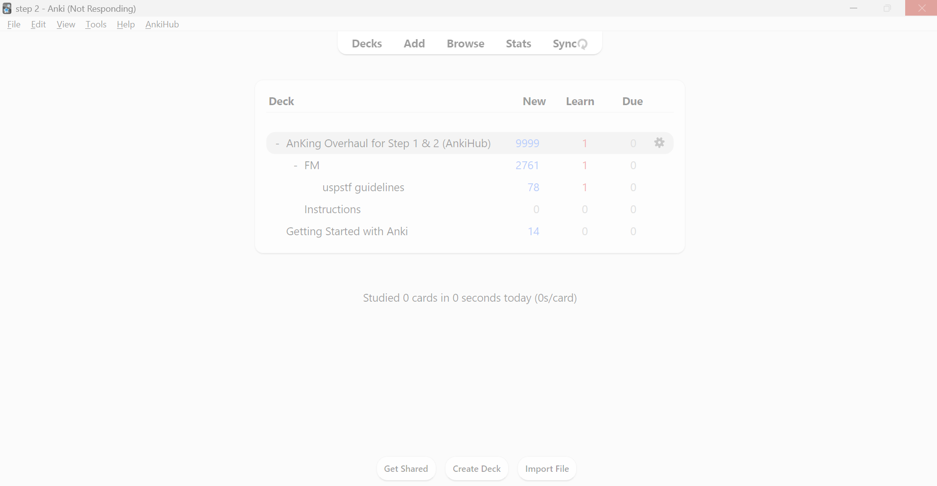This screenshot has width=937, height=486.
Task: Open the AnkiHub menu
Action: point(162,24)
